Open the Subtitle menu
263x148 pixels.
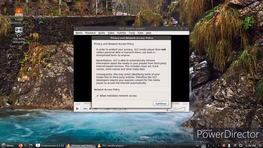click(122, 33)
